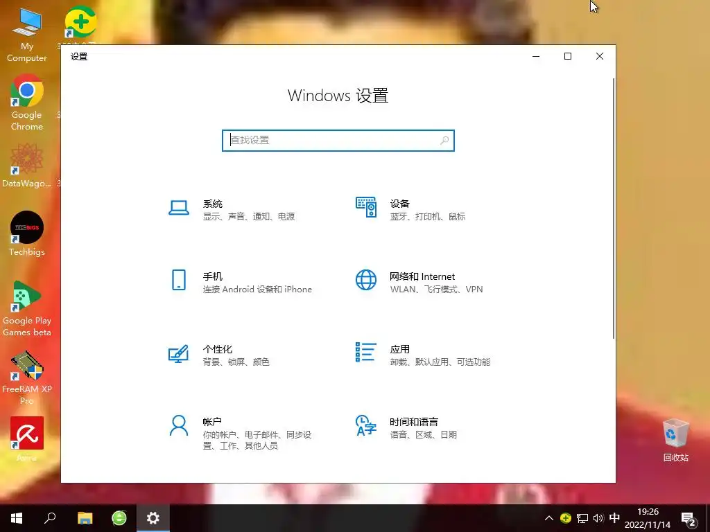Select the 回收站 recycle bin icon
This screenshot has width=710, height=532.
pos(675,440)
